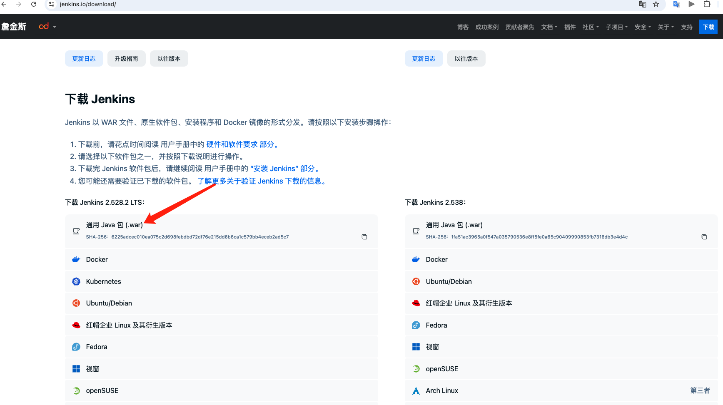
Task: Reload the page with the refresh icon
Action: click(x=34, y=4)
